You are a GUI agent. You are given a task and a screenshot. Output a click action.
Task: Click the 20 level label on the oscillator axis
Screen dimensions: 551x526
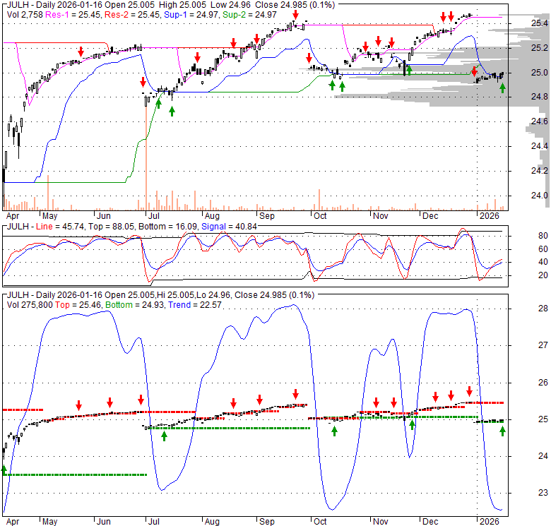point(543,275)
